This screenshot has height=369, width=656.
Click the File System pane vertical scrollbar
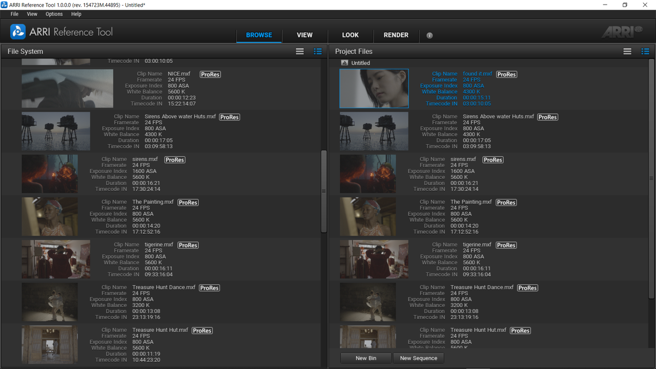323,191
